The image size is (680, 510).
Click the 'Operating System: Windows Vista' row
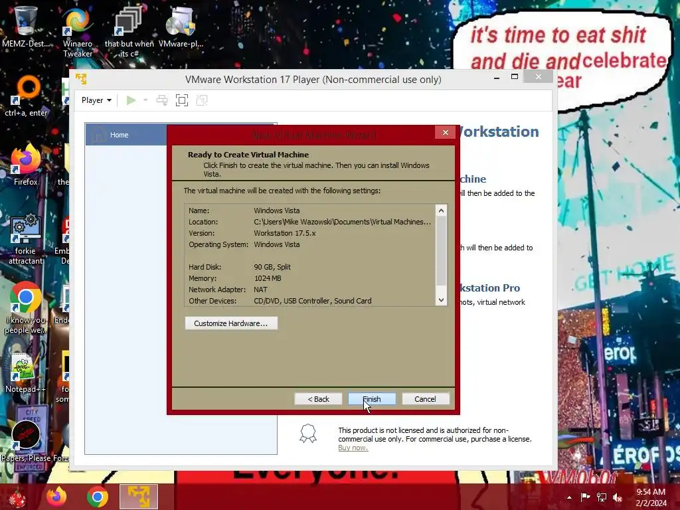(309, 244)
